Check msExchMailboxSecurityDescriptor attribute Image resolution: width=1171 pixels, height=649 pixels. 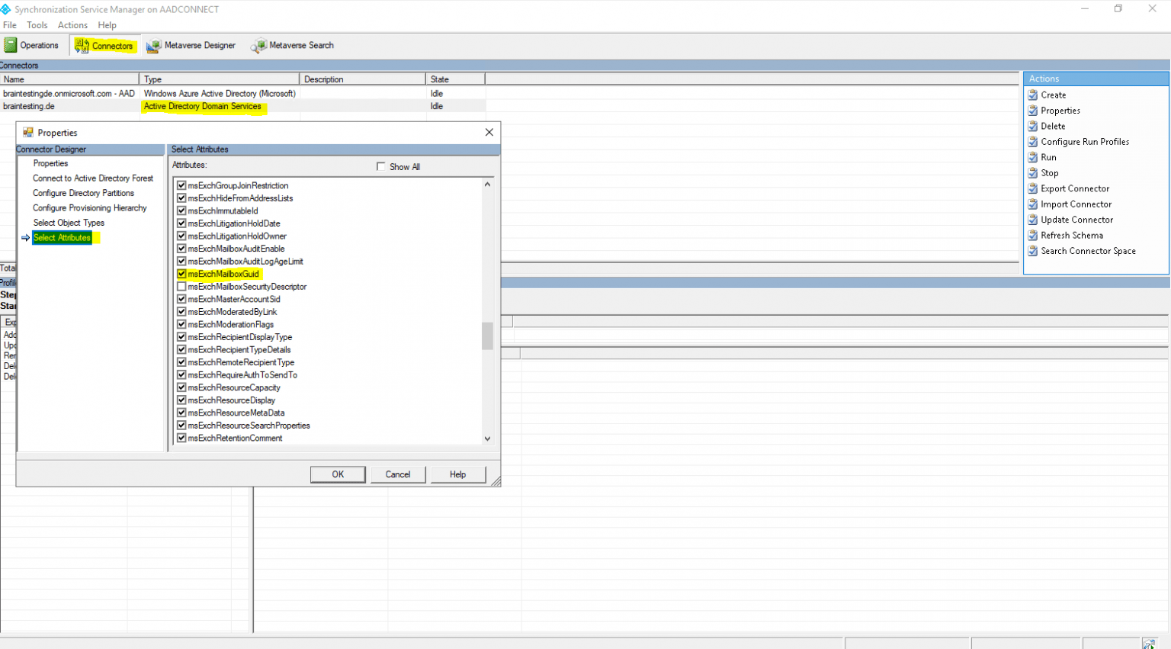181,286
